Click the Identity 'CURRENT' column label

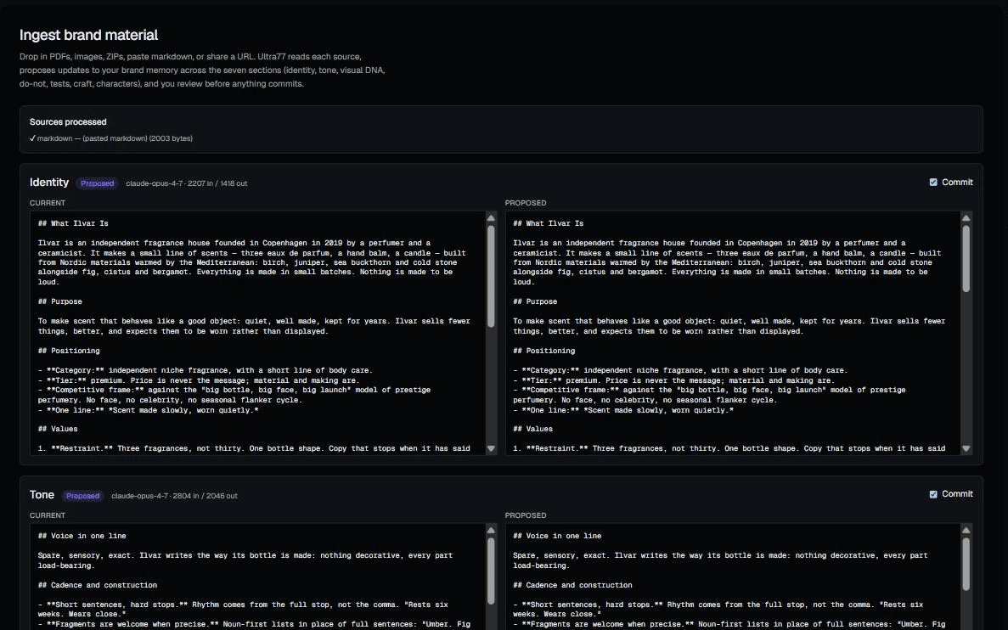(48, 202)
